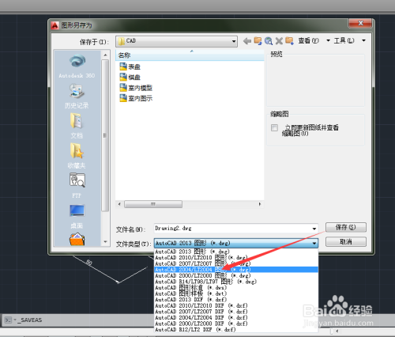Open the History (历史记录) sidebar location

(x=77, y=97)
